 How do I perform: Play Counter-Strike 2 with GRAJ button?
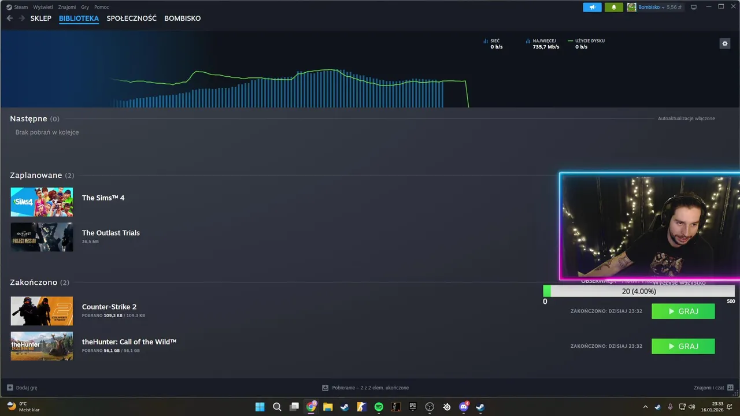[x=683, y=311]
